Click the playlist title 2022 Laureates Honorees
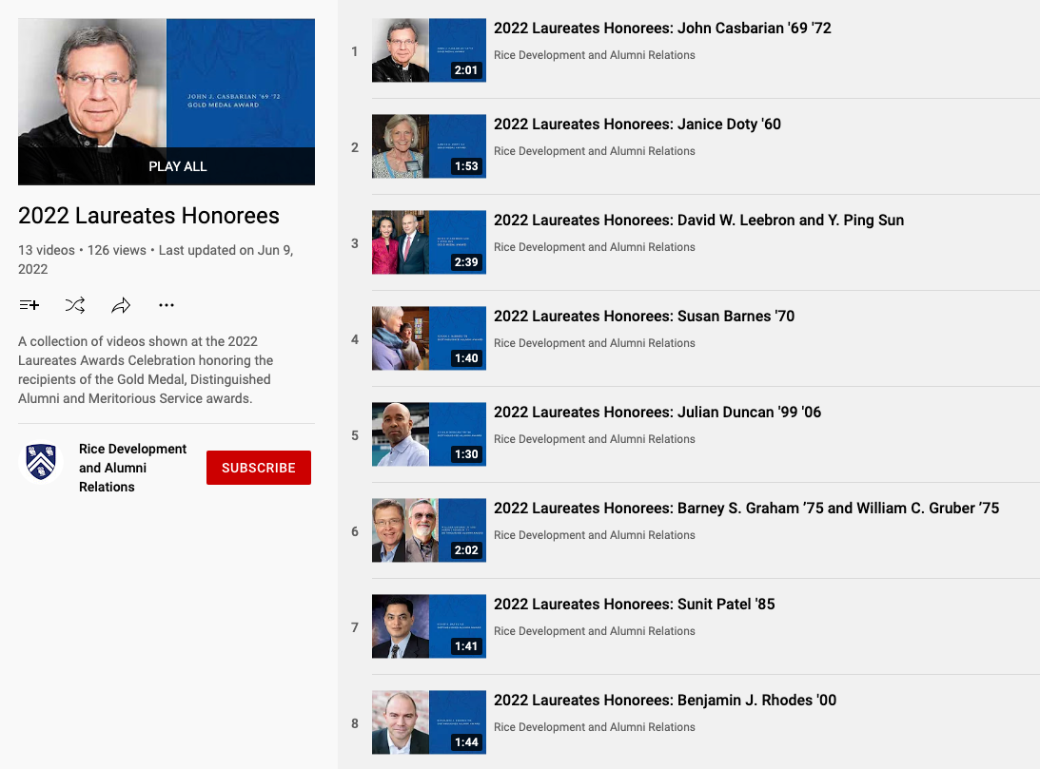The height and width of the screenshot is (769, 1040). click(148, 216)
